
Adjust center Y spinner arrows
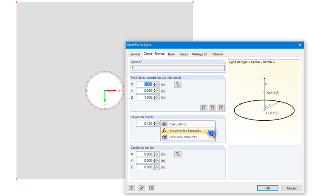click(x=155, y=161)
